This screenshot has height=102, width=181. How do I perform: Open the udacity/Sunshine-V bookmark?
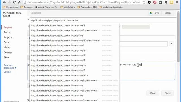tap(46, 7)
